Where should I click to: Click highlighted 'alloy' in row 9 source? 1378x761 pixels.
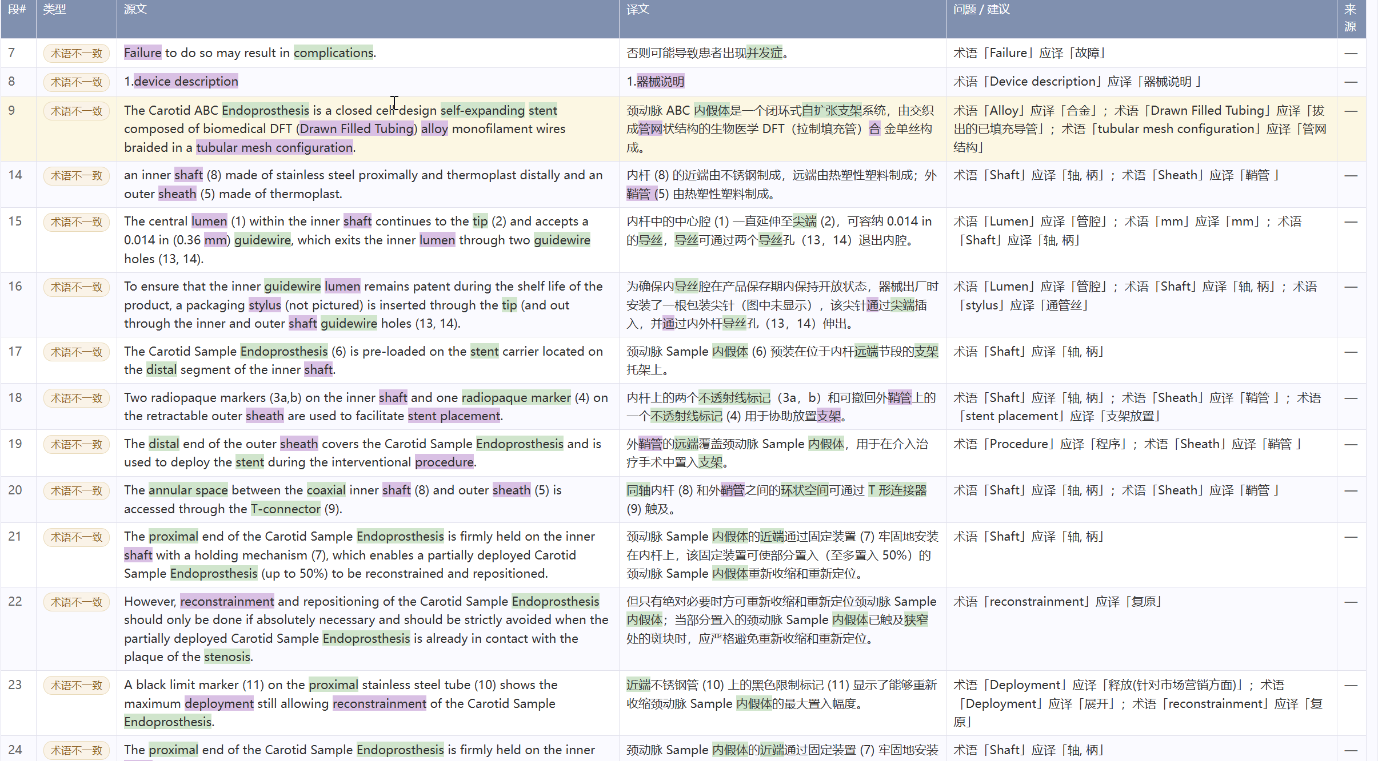tap(434, 129)
